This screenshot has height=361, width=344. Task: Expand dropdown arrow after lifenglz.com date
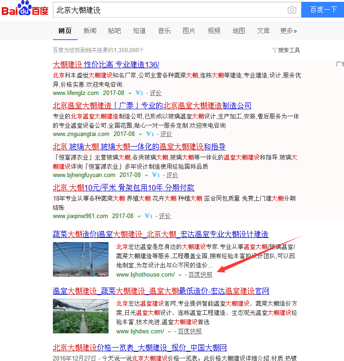(x=130, y=94)
